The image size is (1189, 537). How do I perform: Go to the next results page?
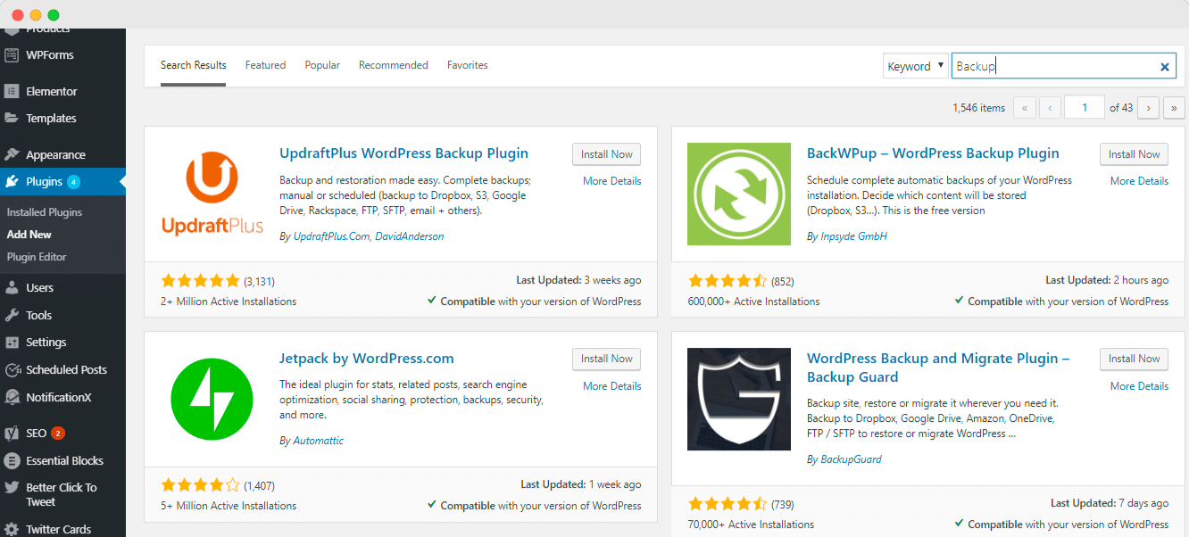[x=1148, y=108]
